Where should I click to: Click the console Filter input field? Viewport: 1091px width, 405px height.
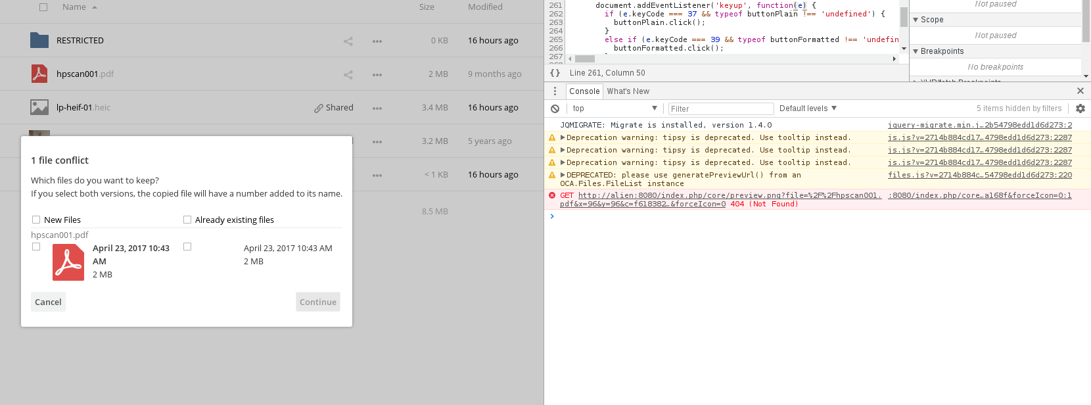point(721,108)
